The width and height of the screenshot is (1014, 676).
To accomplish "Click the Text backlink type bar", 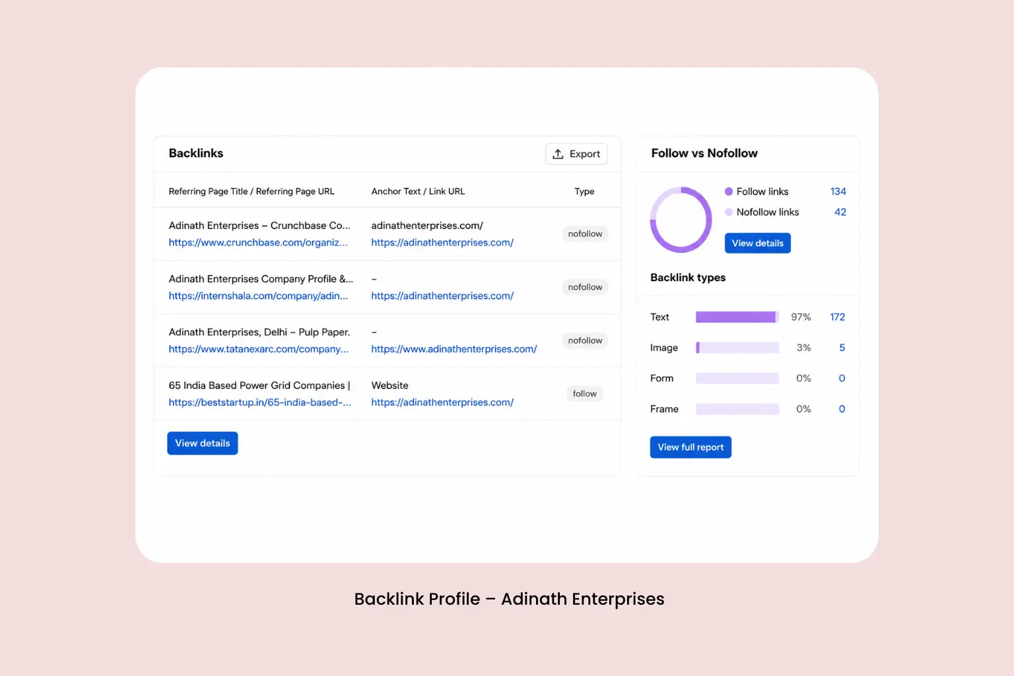I will coord(737,317).
